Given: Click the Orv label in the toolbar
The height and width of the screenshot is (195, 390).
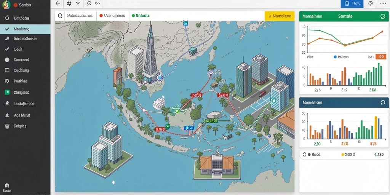Looking at the screenshot, I should coord(98,3).
